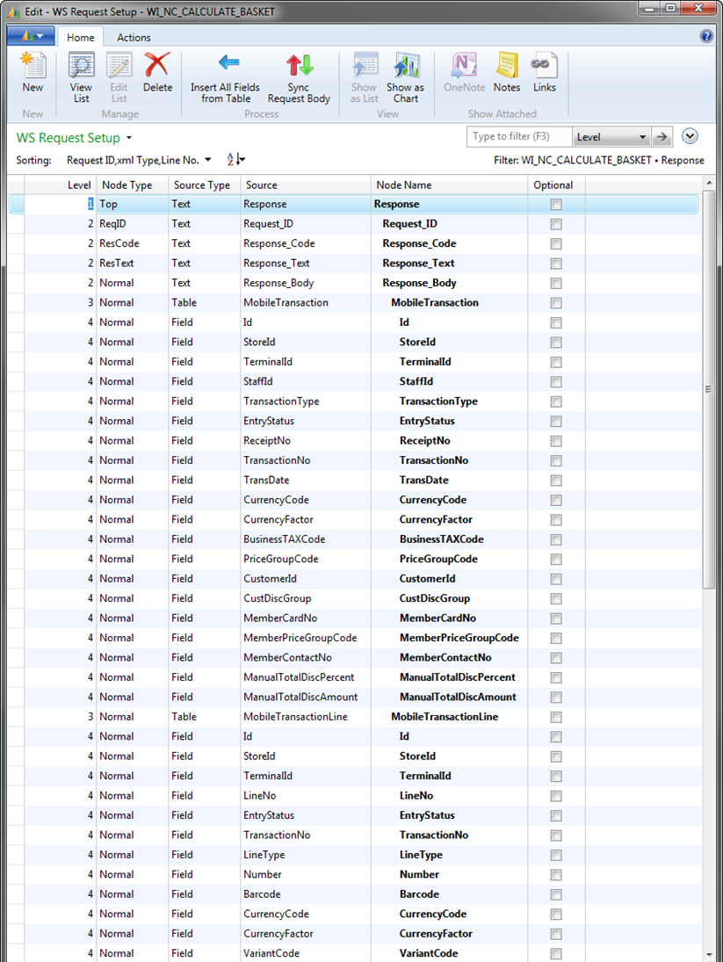This screenshot has height=962, width=723.
Task: Expand the WS Request Setup title dropdown
Action: 129,139
